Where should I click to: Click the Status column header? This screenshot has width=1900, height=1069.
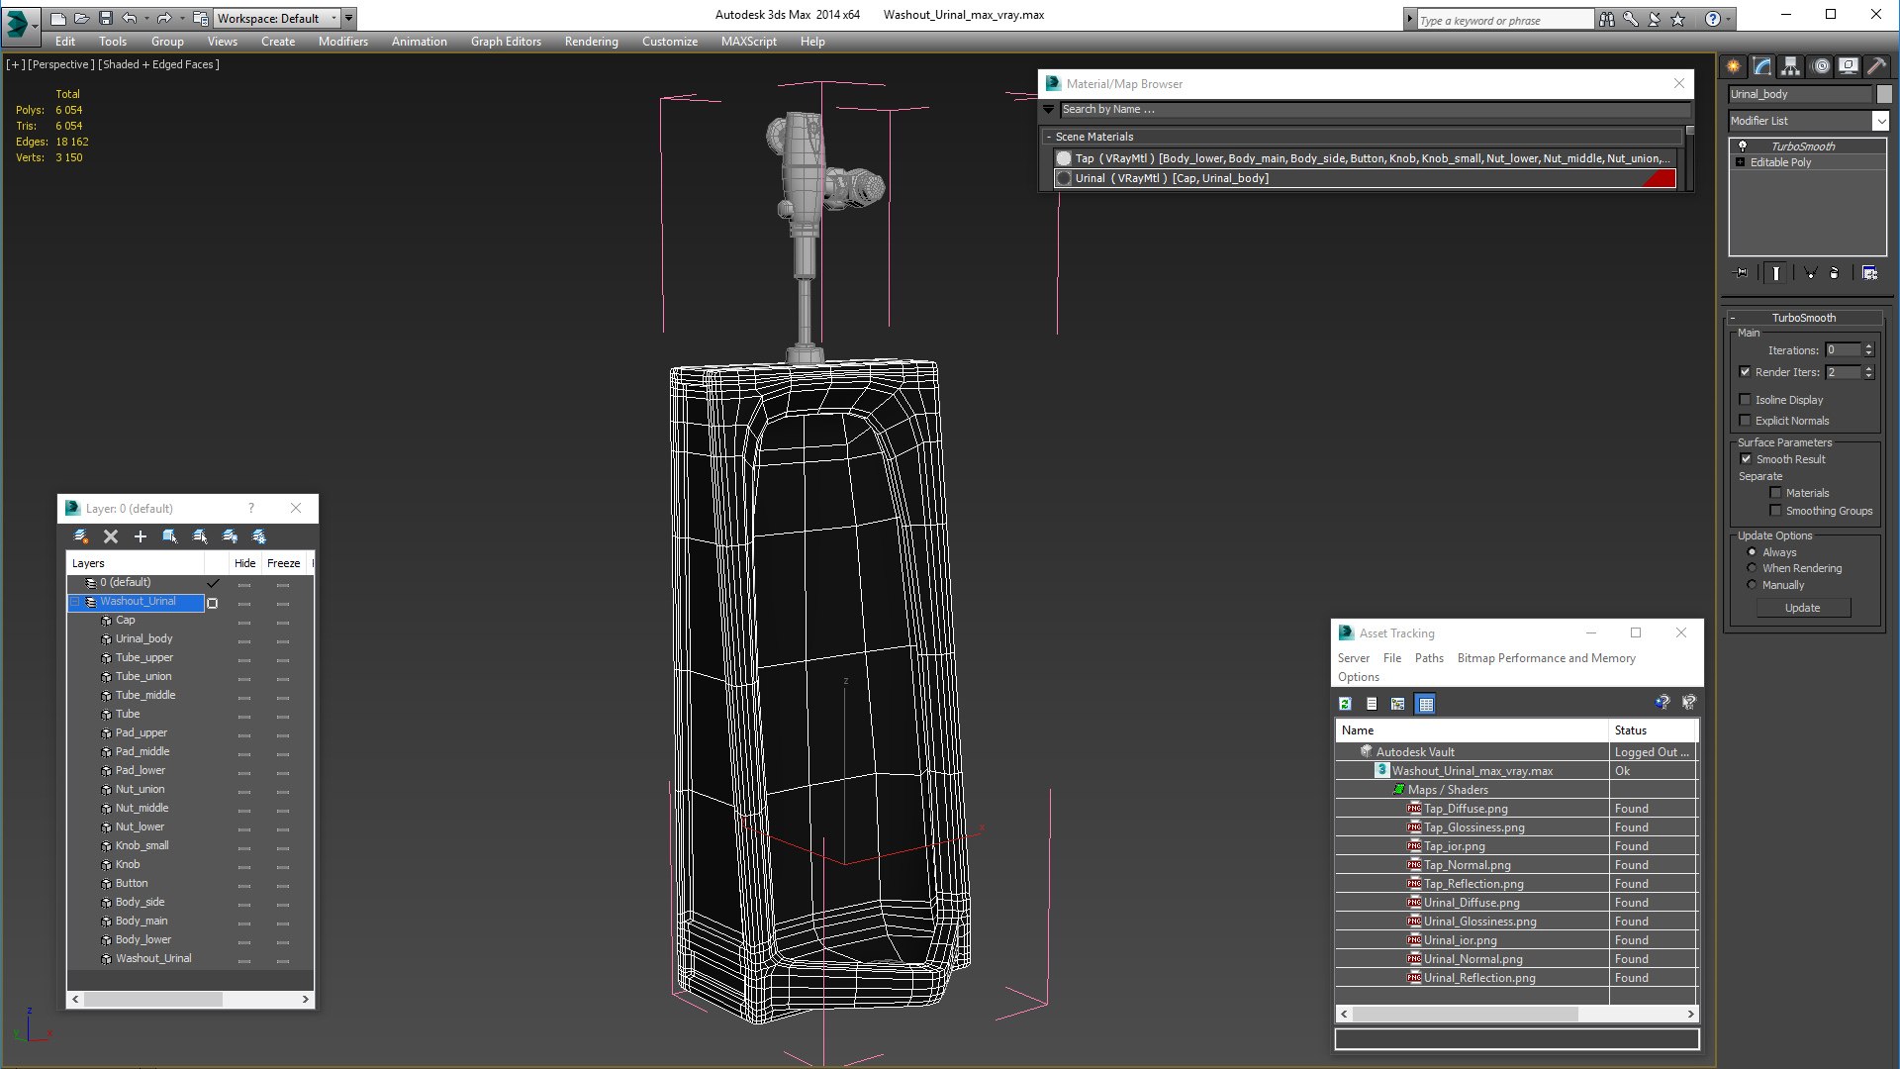[x=1653, y=730]
